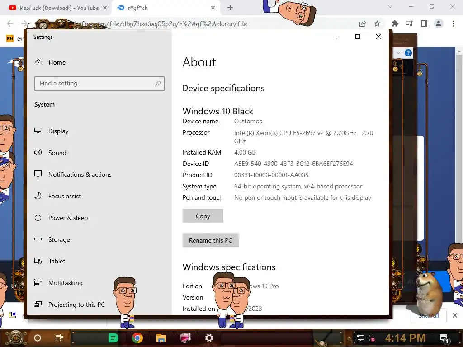Open Chrome tab search dropdown
463x347 pixels.
coord(390,6)
